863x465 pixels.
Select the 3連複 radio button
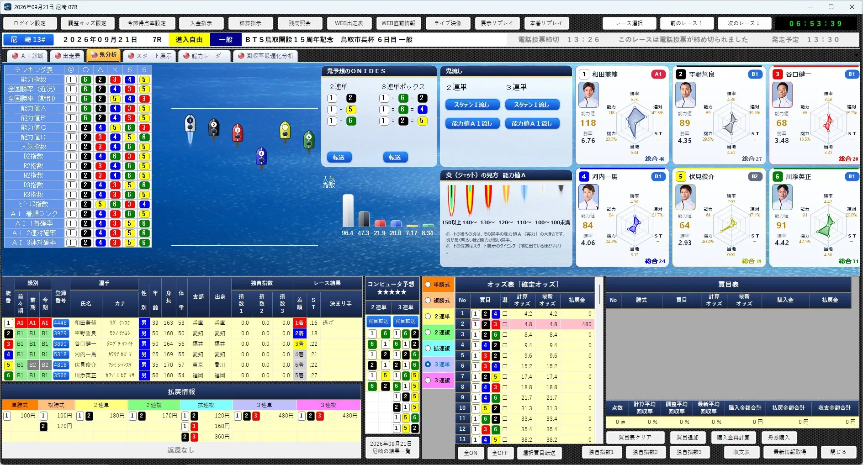pos(428,380)
